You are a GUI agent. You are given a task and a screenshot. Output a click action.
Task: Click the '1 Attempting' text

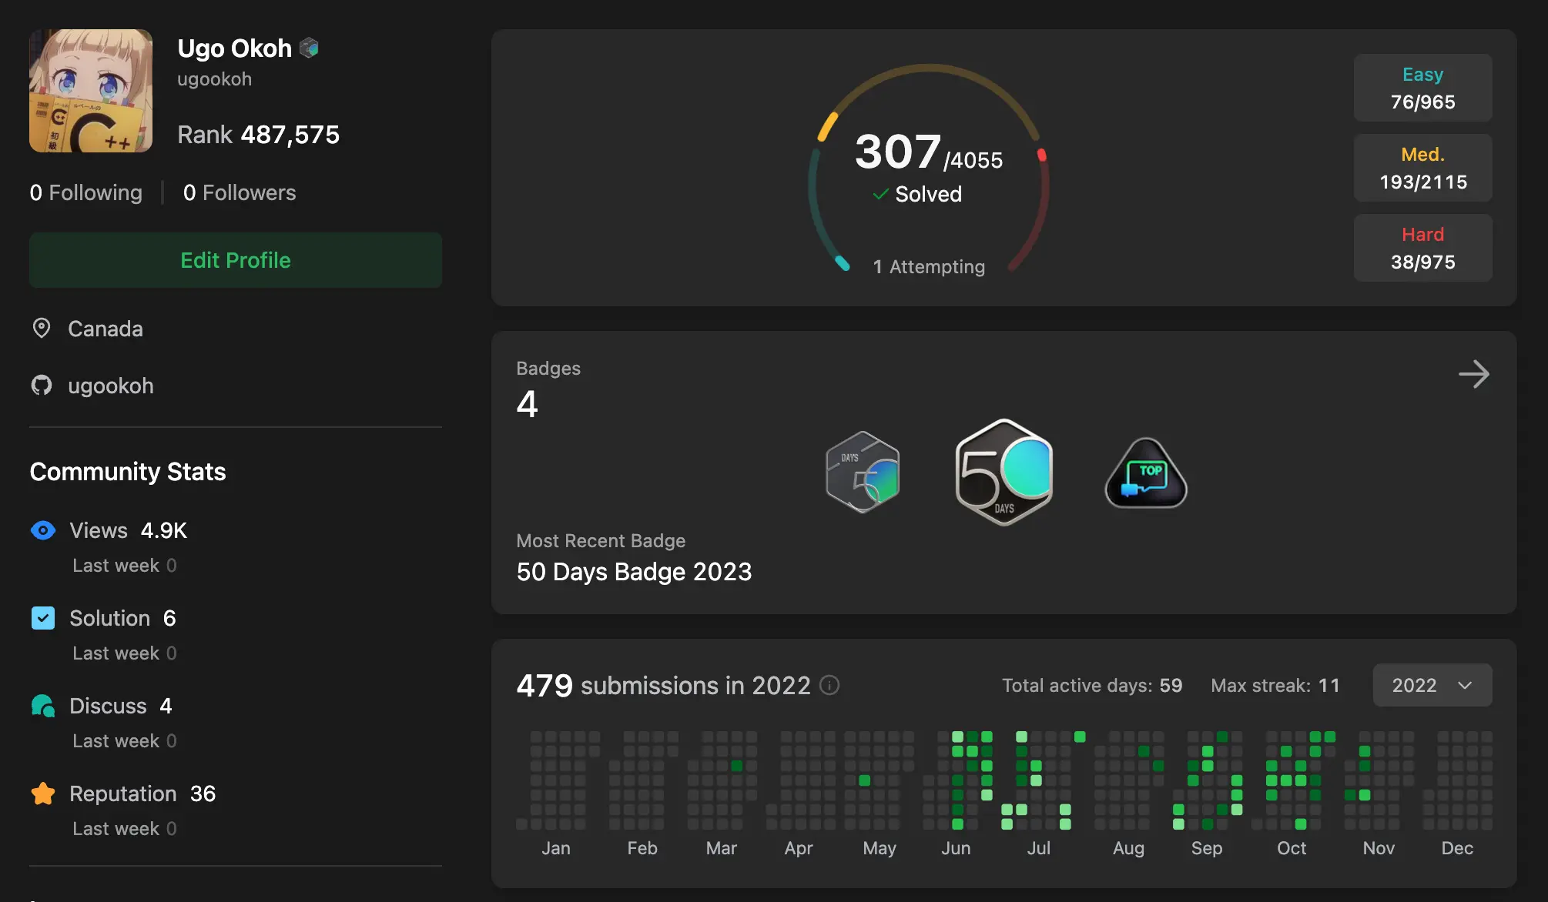coord(929,266)
